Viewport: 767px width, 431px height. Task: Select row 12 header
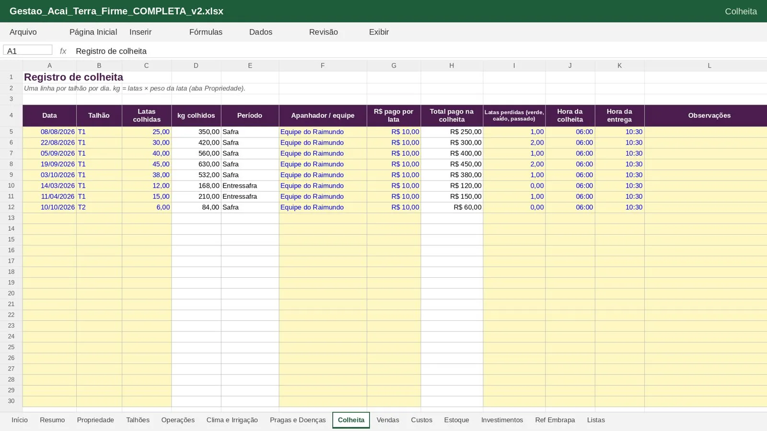[x=11, y=207]
